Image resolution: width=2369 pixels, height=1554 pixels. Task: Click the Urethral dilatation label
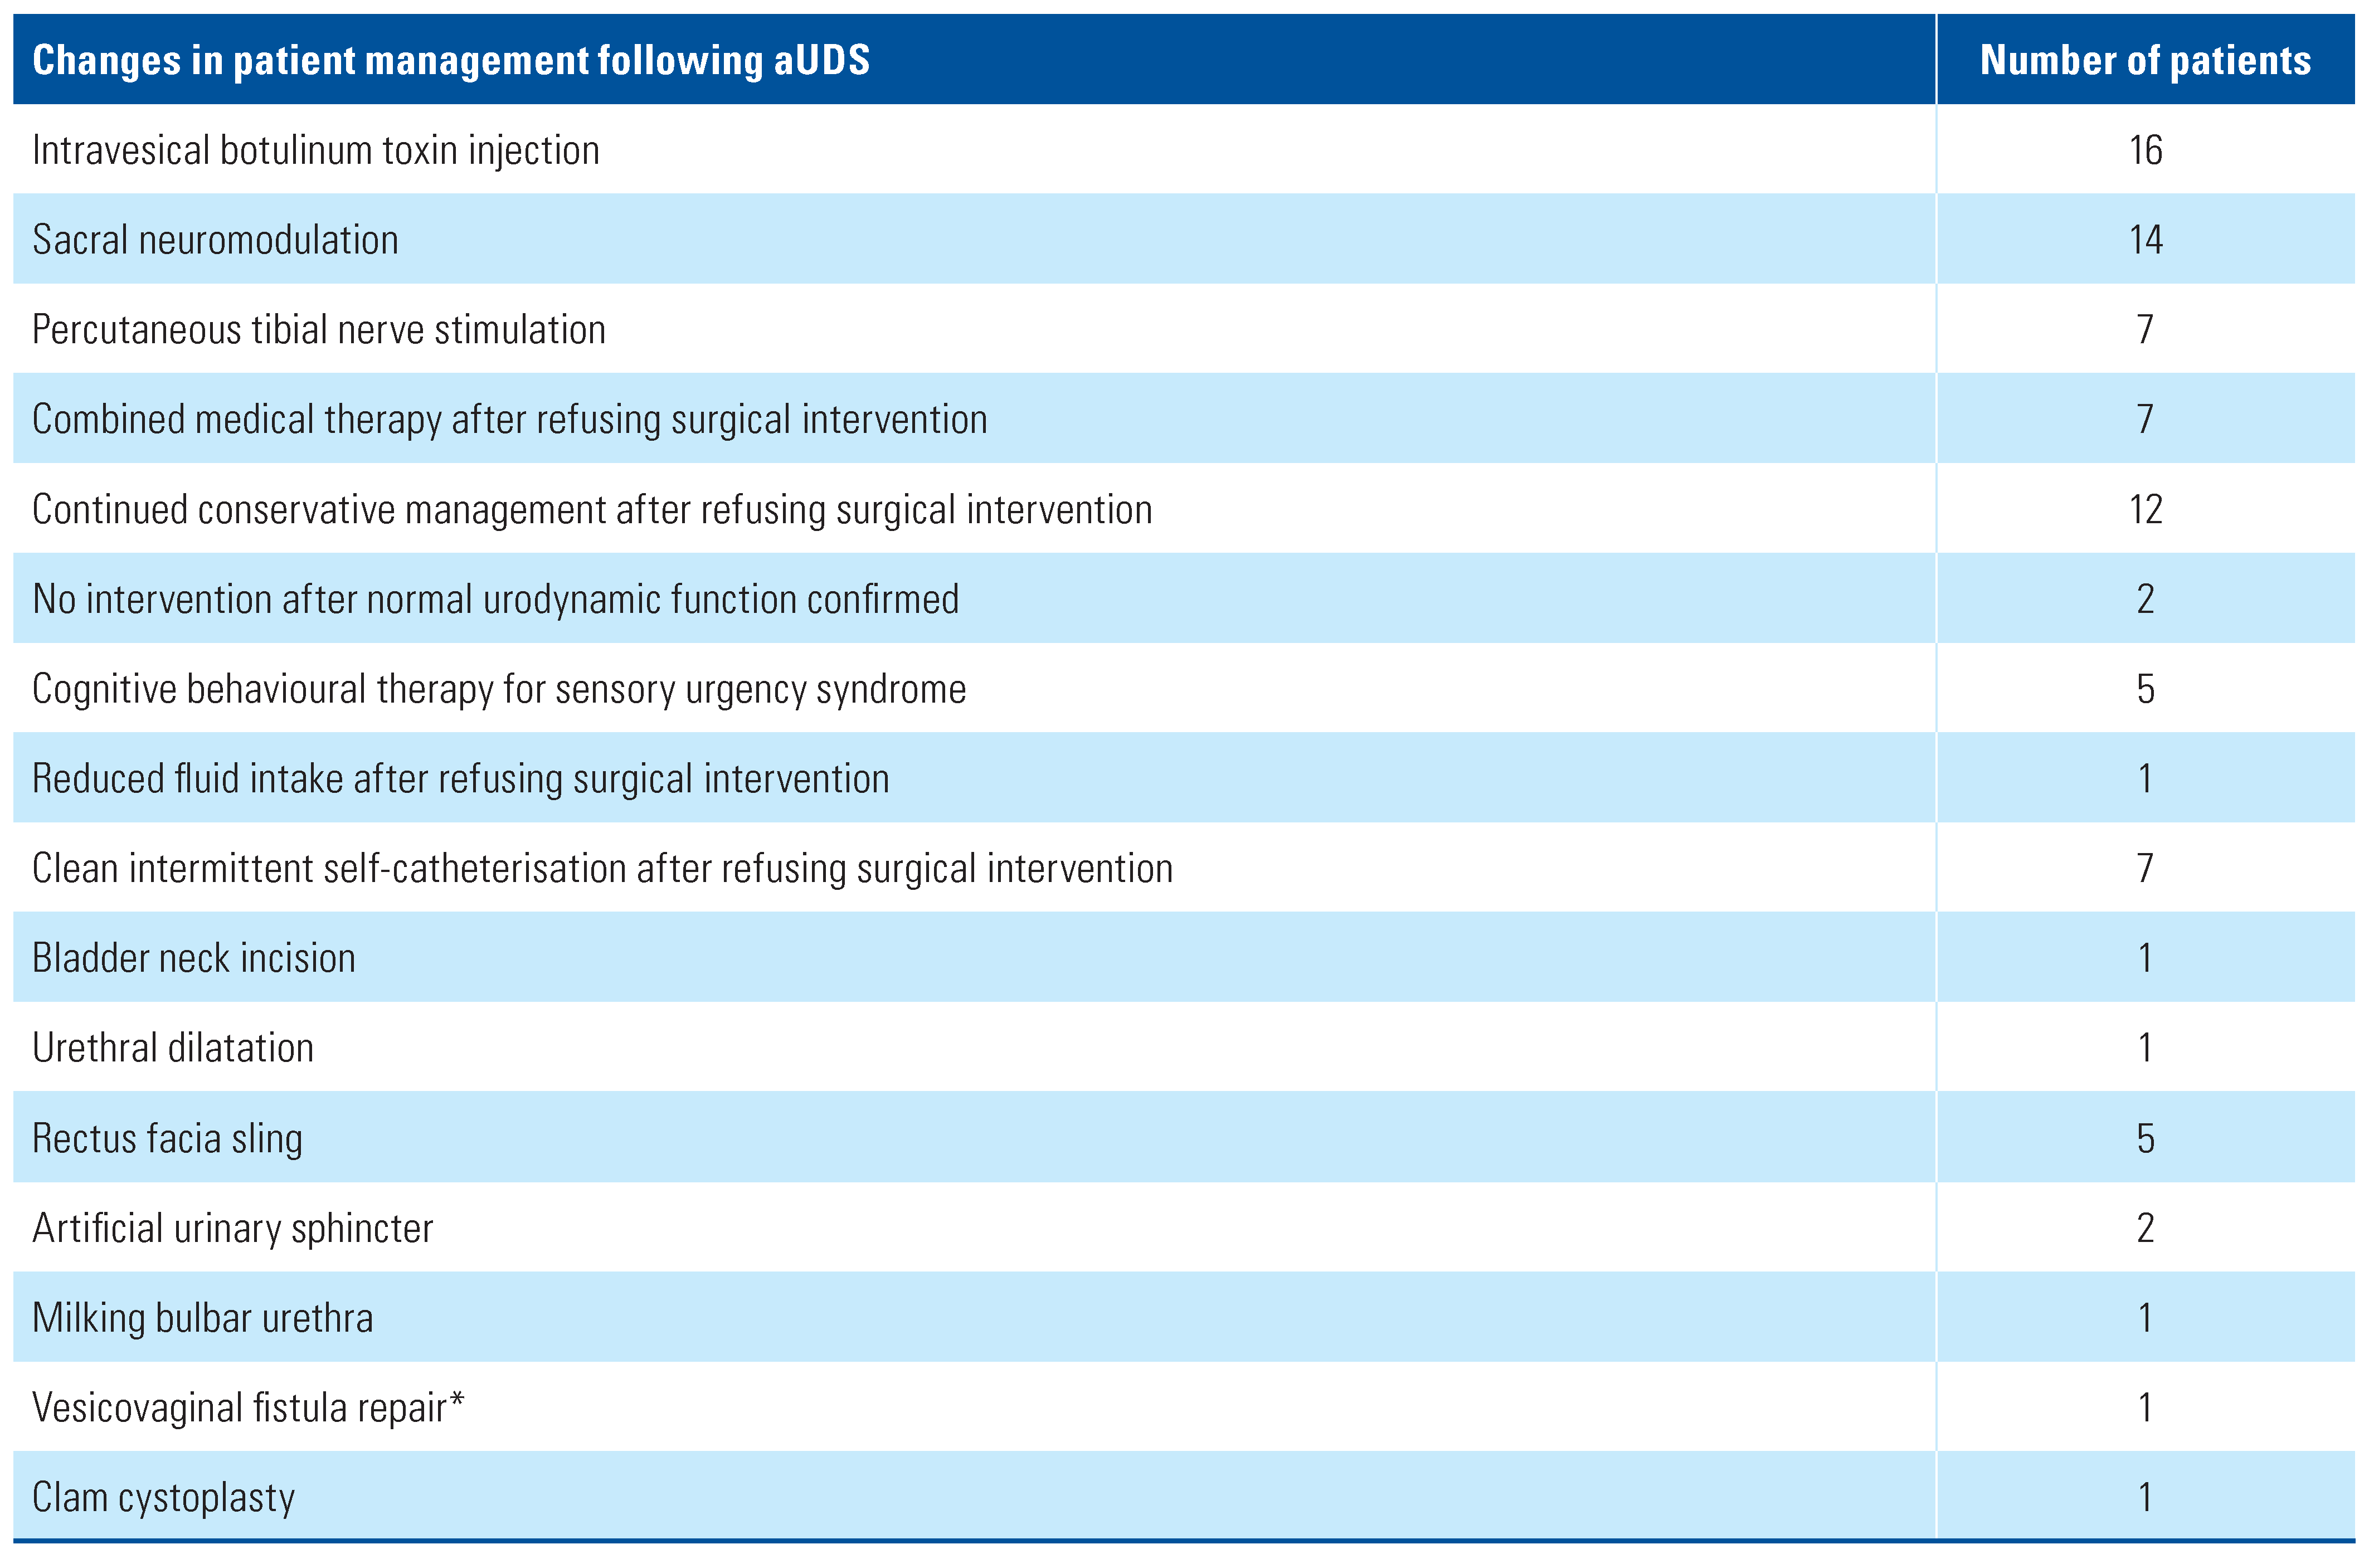pos(173,1048)
